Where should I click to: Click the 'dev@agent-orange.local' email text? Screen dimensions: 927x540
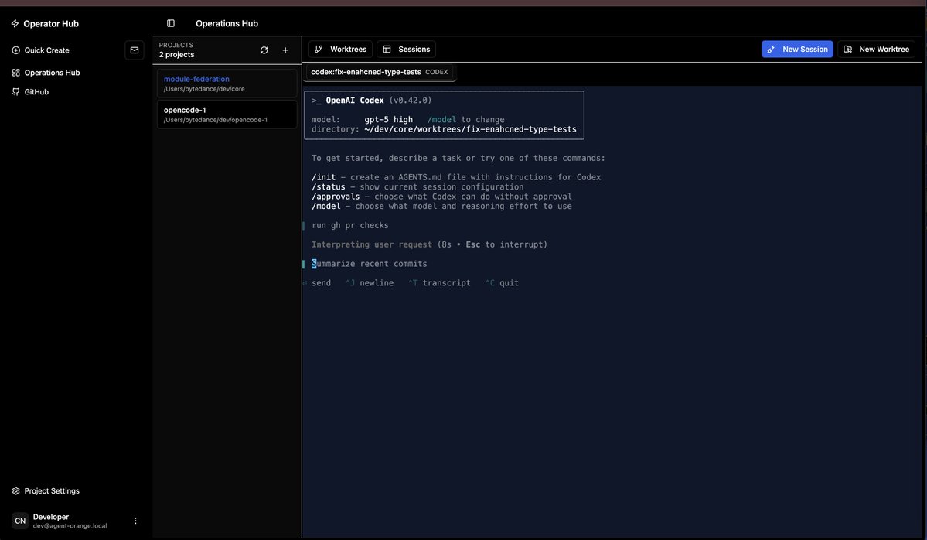click(70, 526)
